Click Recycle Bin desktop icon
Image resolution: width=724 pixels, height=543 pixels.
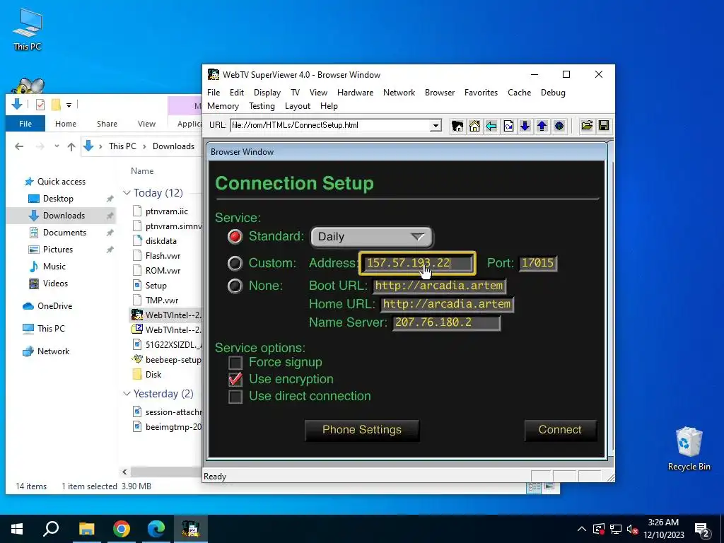tap(689, 448)
